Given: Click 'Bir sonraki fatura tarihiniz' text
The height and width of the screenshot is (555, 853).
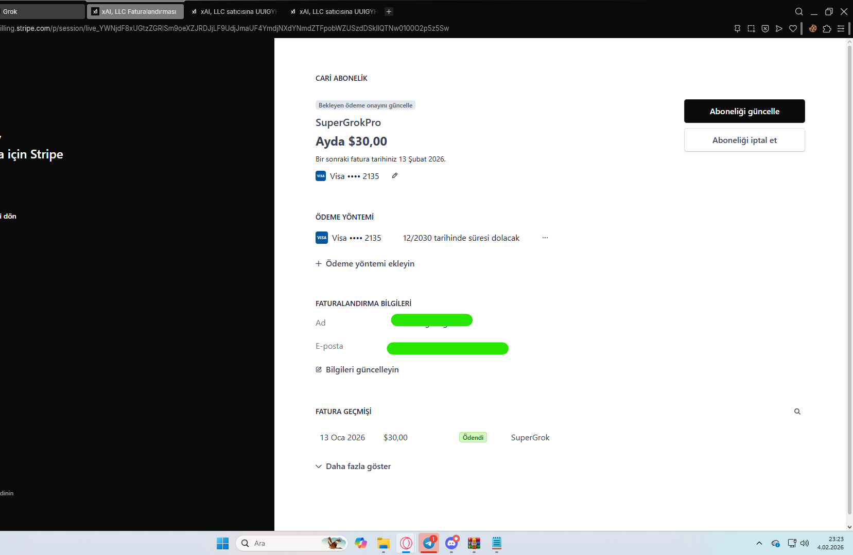Looking at the screenshot, I should coord(380,159).
